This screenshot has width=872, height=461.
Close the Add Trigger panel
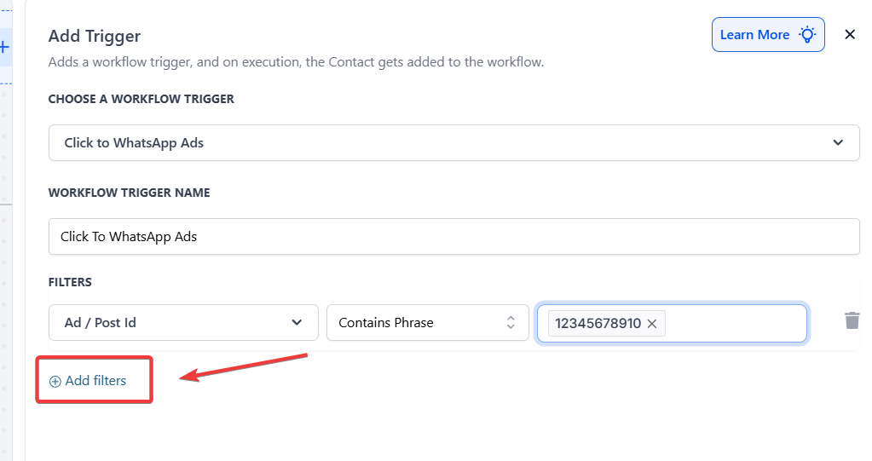coord(850,34)
